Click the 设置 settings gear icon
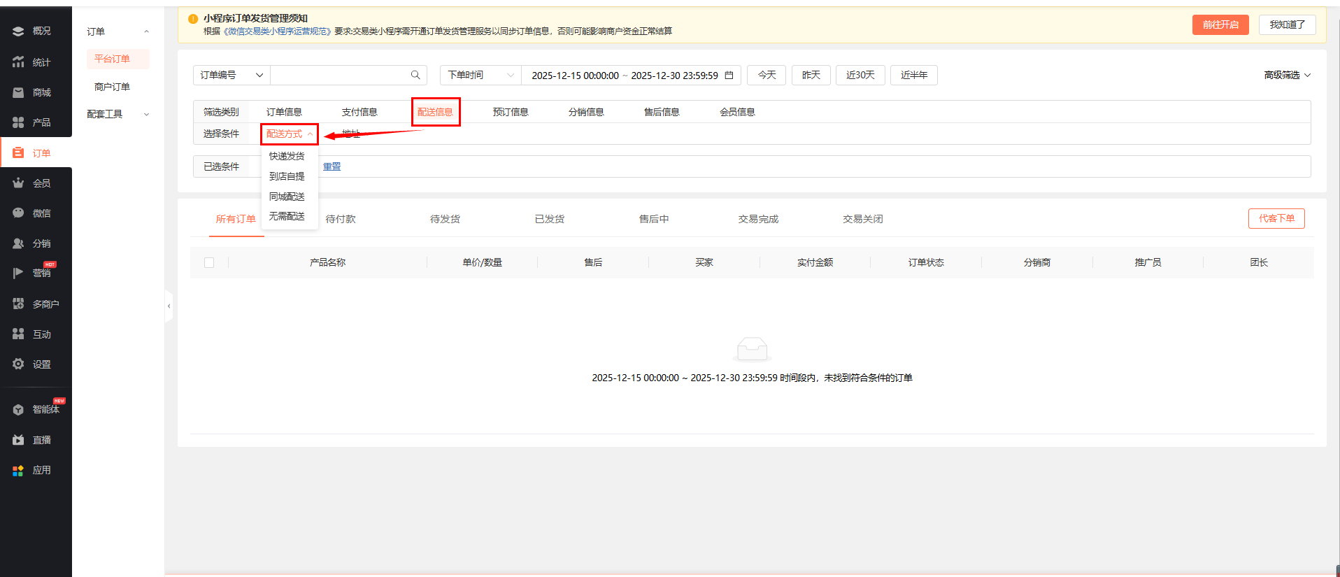The height and width of the screenshot is (577, 1340). [x=18, y=364]
